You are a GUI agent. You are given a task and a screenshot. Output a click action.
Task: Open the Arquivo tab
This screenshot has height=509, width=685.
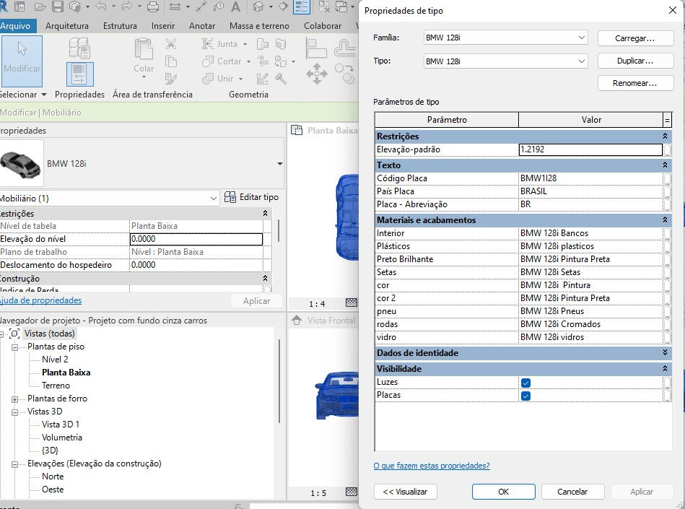[x=17, y=26]
